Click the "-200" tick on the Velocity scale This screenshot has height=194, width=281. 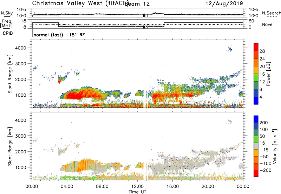coord(265,170)
